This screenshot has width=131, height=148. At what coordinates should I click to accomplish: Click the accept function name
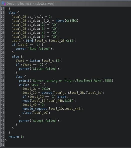(x=47, y=93)
